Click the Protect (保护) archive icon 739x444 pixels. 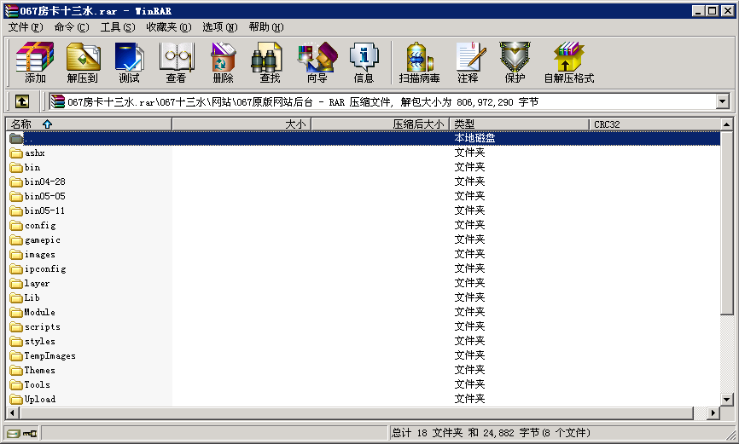515,62
